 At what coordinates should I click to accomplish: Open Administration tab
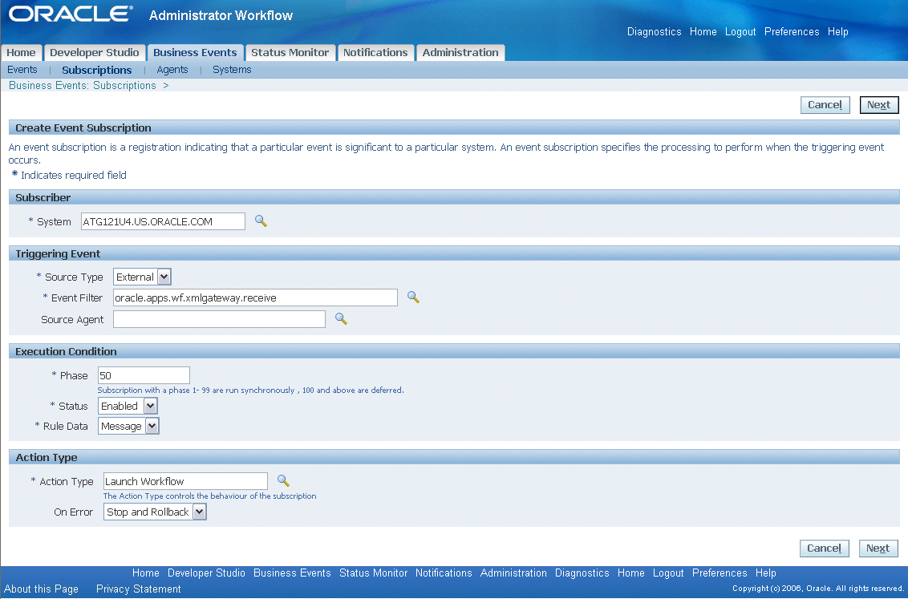click(460, 53)
